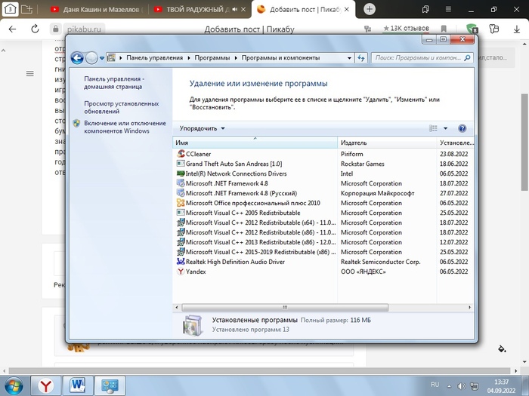Click the RU language indicator

pyautogui.click(x=435, y=385)
